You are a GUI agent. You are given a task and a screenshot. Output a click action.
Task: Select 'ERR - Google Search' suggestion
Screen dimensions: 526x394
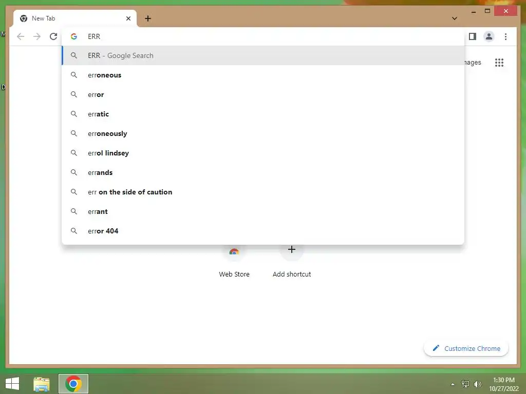[264, 55]
